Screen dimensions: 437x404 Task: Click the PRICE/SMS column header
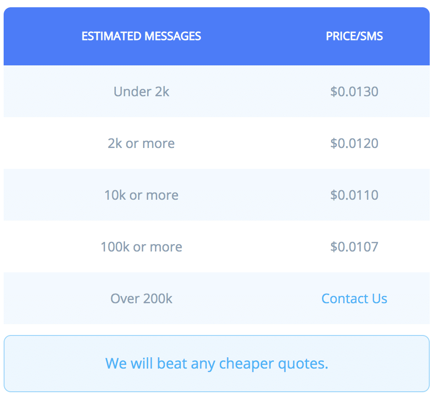coord(354,36)
